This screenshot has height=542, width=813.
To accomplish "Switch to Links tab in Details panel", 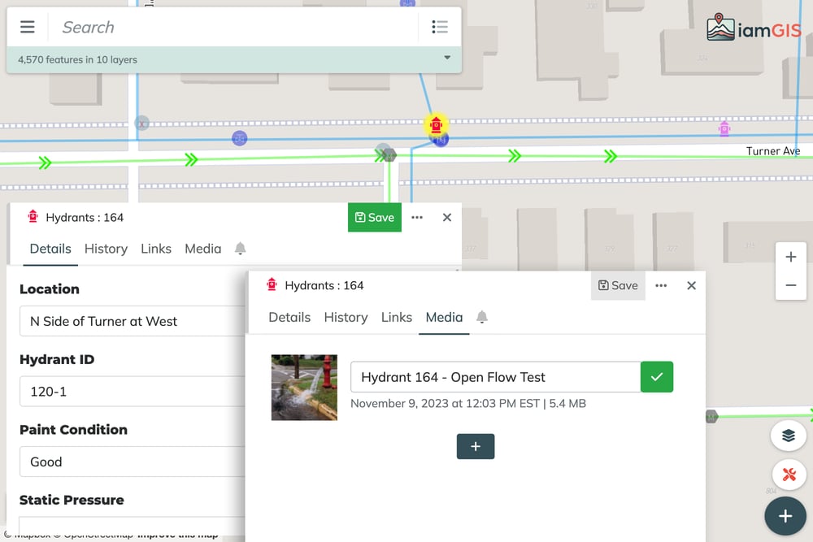I will point(155,249).
